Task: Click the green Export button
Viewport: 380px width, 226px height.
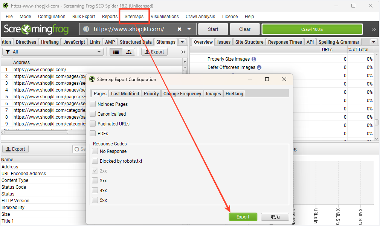Action: [243, 217]
